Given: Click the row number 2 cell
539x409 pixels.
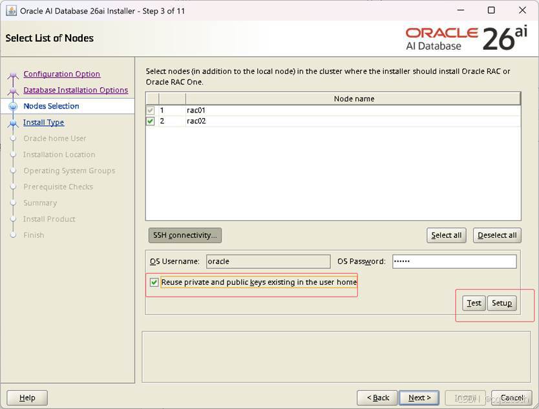Looking at the screenshot, I should click(x=172, y=121).
